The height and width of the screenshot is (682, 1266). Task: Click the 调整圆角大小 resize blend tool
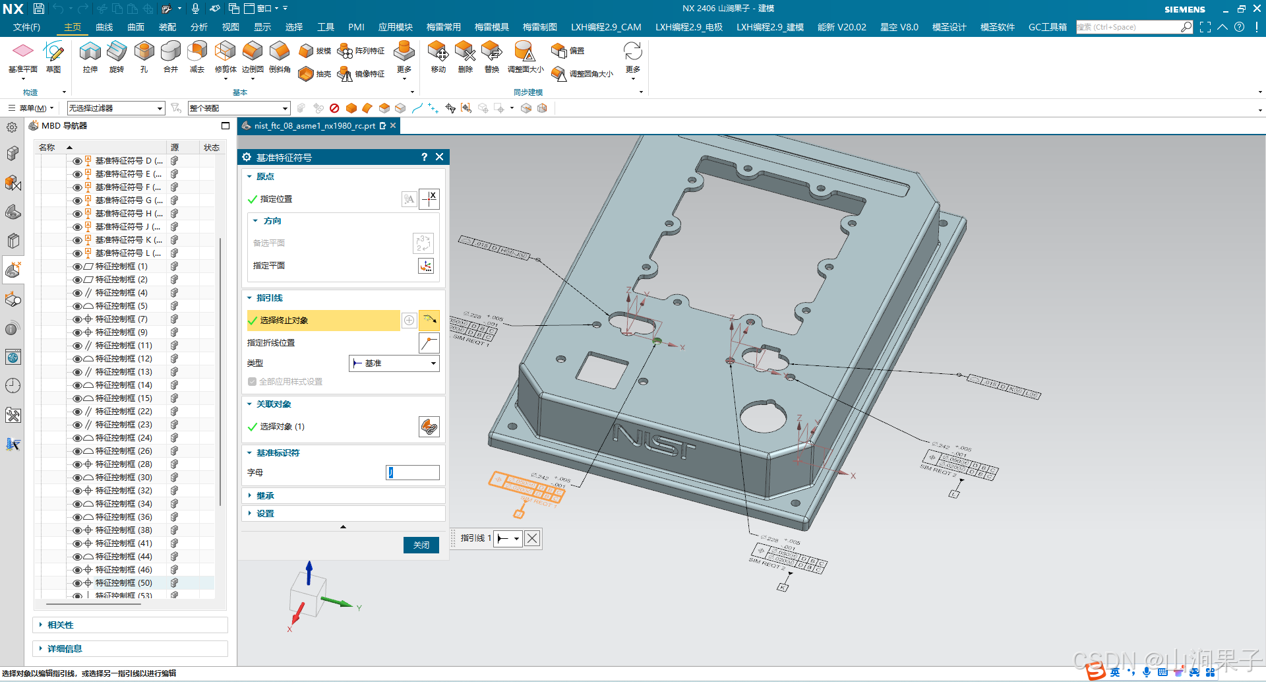tap(582, 74)
